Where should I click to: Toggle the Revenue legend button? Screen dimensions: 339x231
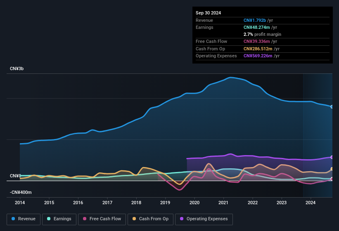(x=24, y=219)
